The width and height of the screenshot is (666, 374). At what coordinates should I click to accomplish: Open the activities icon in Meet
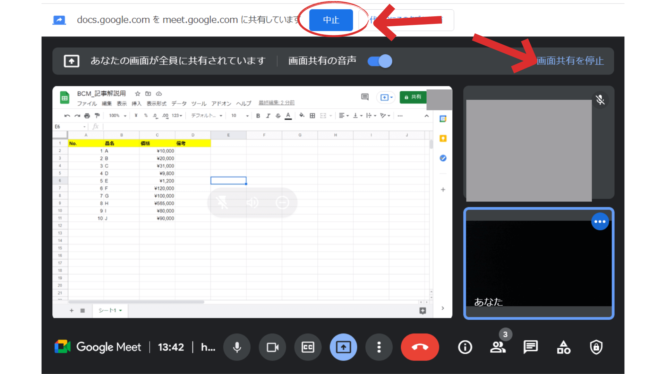point(563,347)
